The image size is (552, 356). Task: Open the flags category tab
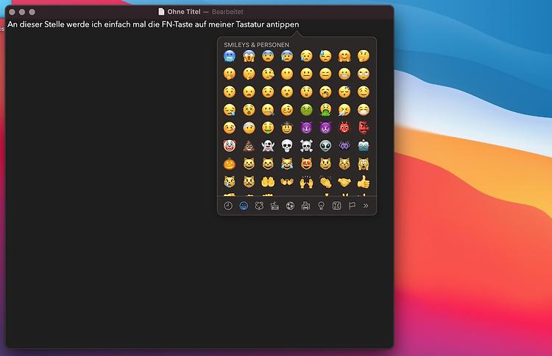352,206
